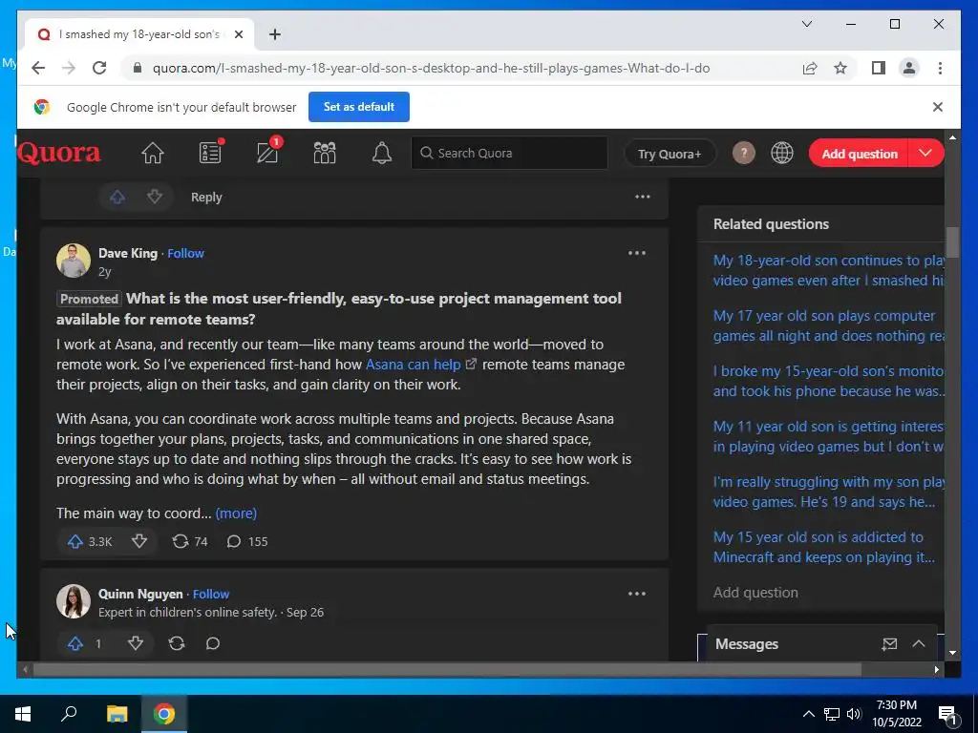978x733 pixels.
Task: Expand the Messages panel chevron
Action: (919, 644)
